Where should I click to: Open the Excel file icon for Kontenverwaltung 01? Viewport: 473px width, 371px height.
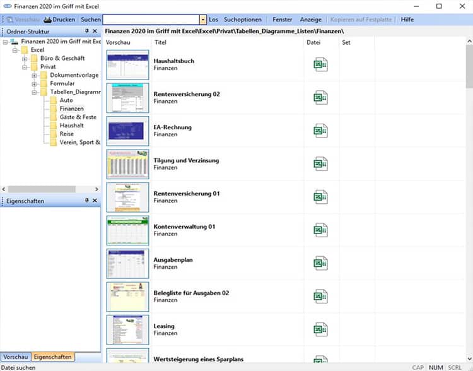click(320, 230)
